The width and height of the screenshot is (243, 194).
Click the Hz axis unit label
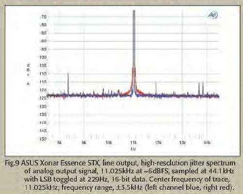tap(133, 149)
